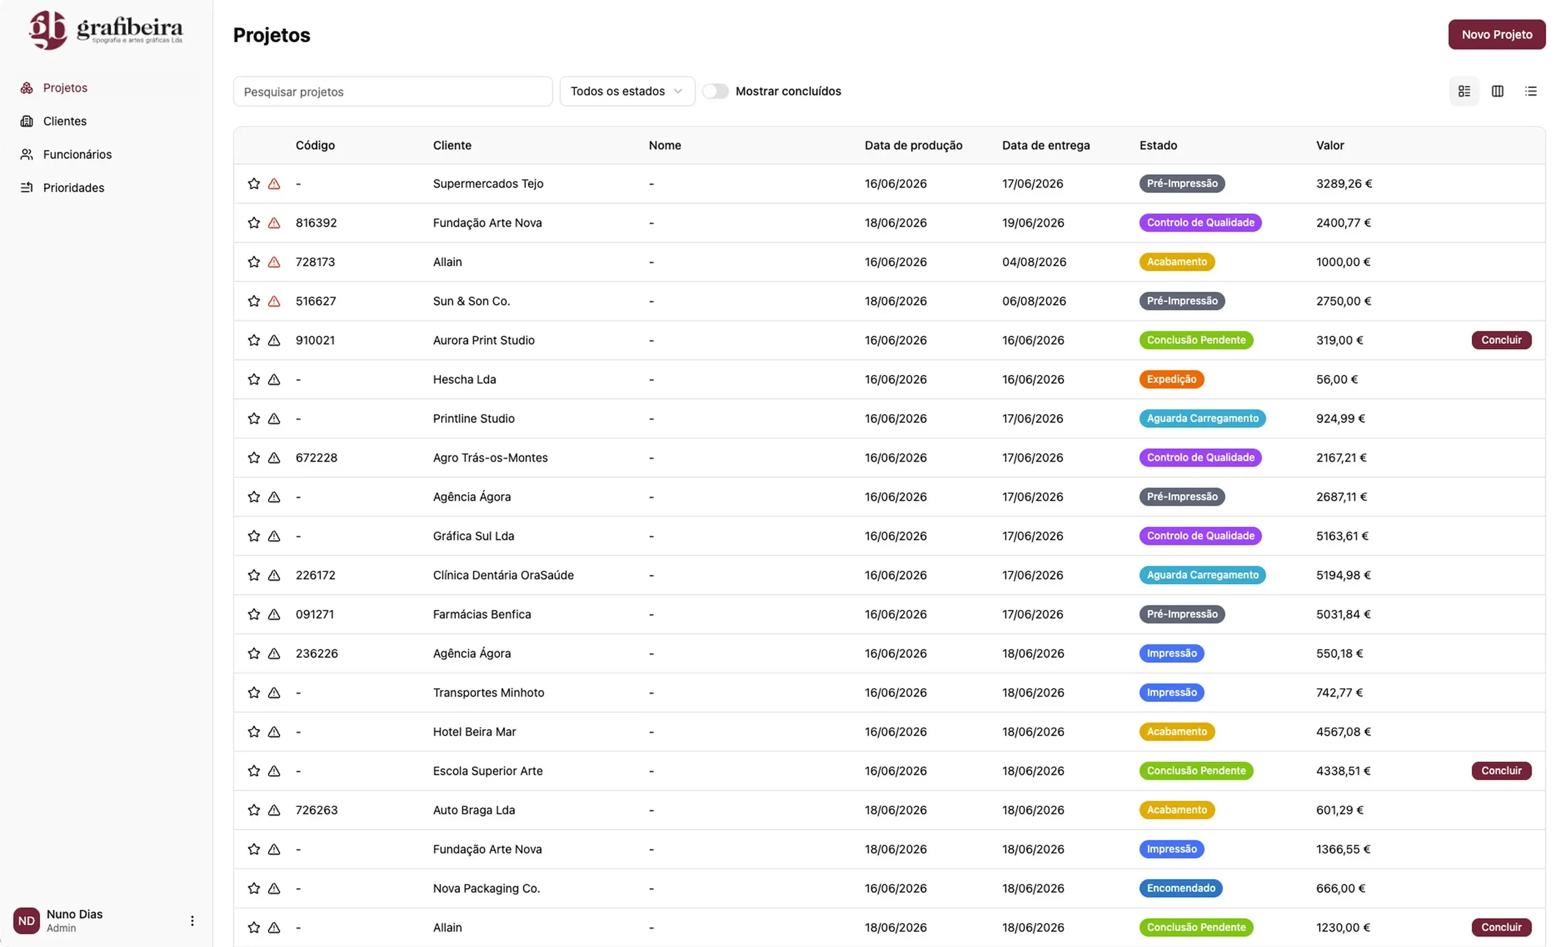The image size is (1566, 947).
Task: Star the Supermercados Tejo project
Action: (x=254, y=184)
